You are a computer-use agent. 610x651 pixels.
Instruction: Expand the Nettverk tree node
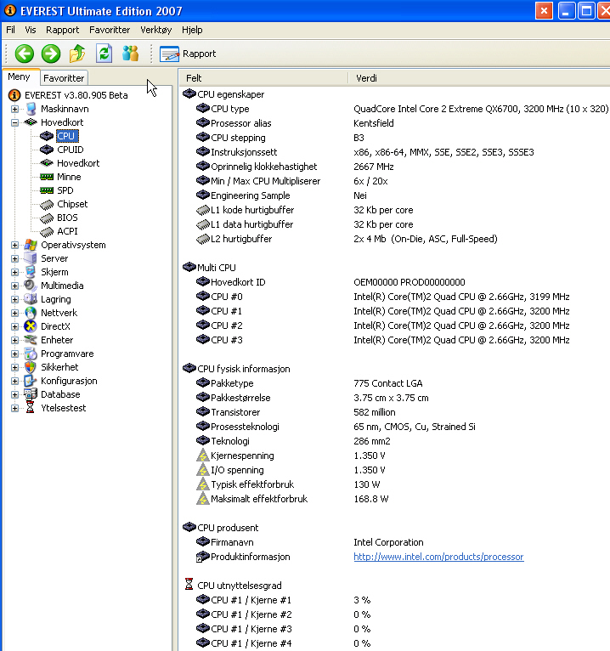click(x=15, y=313)
